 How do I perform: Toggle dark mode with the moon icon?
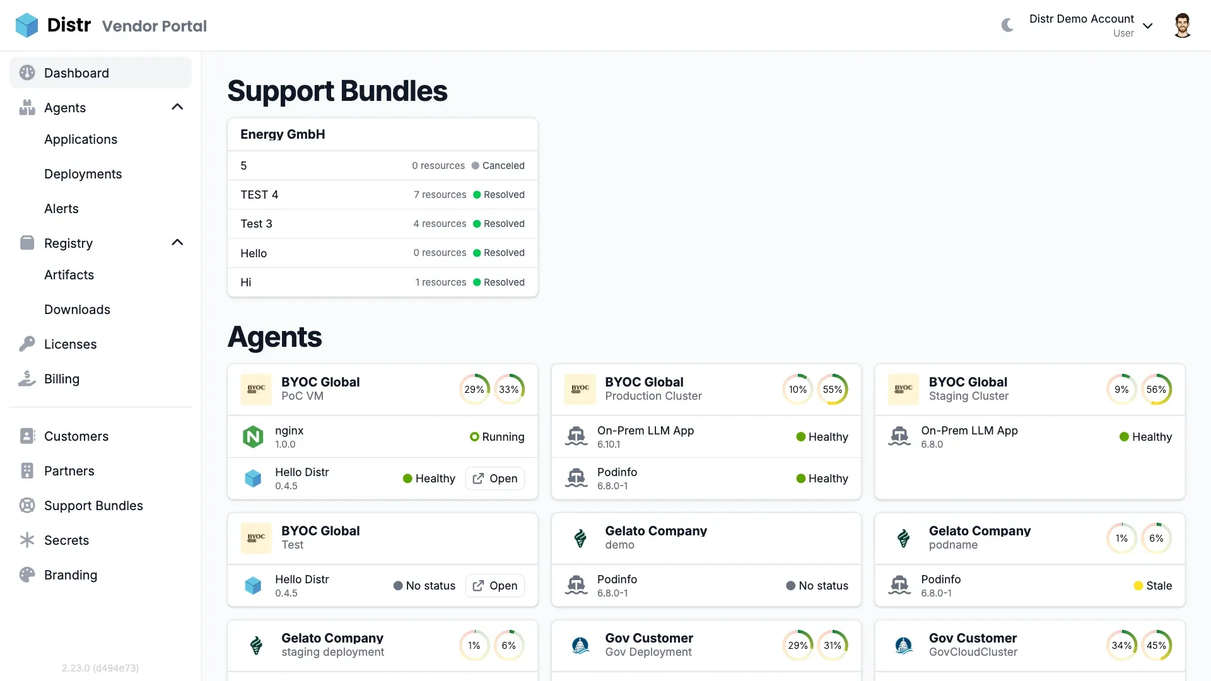pos(1007,25)
